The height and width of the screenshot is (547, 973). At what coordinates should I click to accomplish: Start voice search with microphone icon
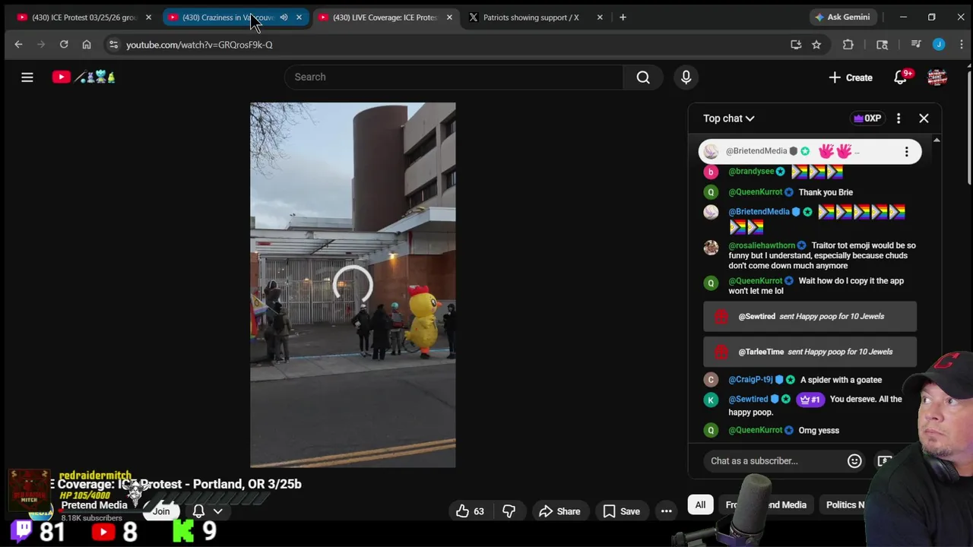(x=686, y=77)
